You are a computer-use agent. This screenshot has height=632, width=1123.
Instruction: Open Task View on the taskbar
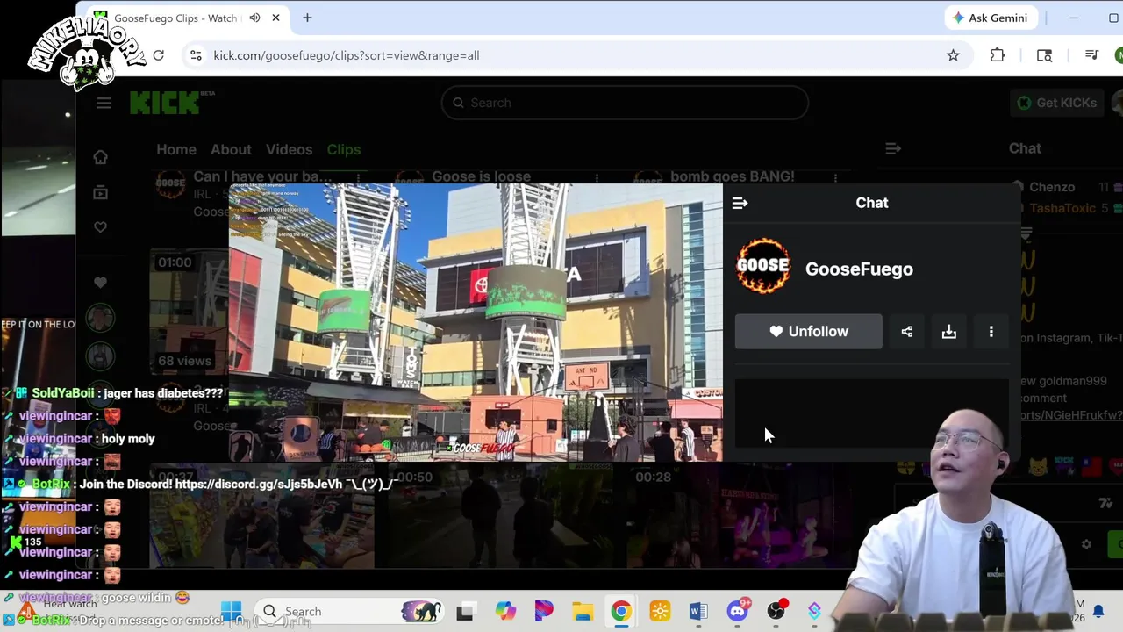pyautogui.click(x=465, y=612)
